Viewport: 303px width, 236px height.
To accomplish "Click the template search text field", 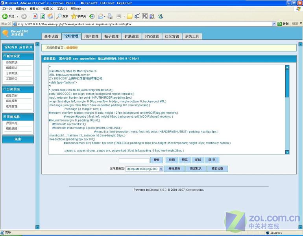I will [x=134, y=161].
